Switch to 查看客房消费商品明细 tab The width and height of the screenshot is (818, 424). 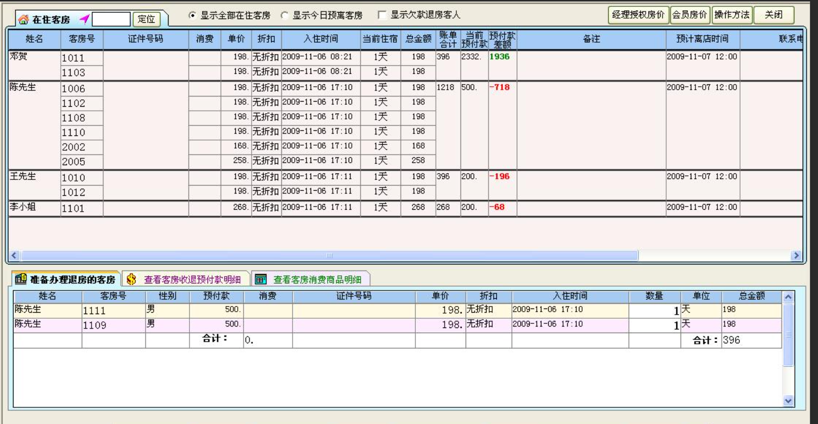tap(311, 279)
